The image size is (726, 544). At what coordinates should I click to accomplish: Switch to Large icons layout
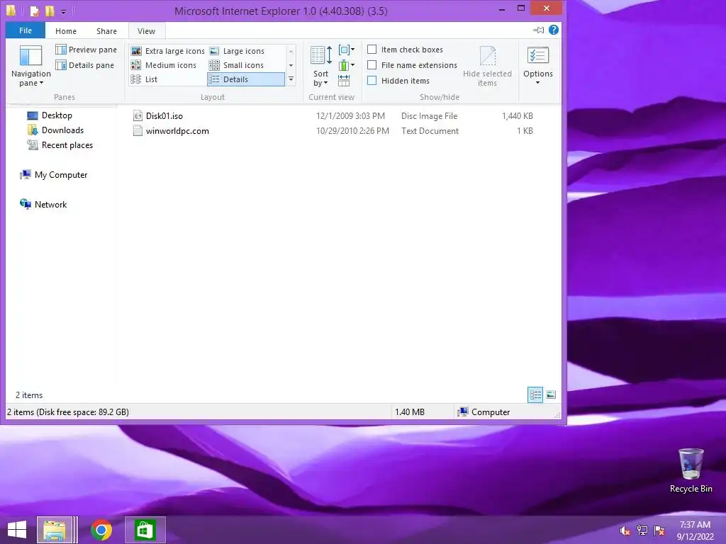(237, 51)
